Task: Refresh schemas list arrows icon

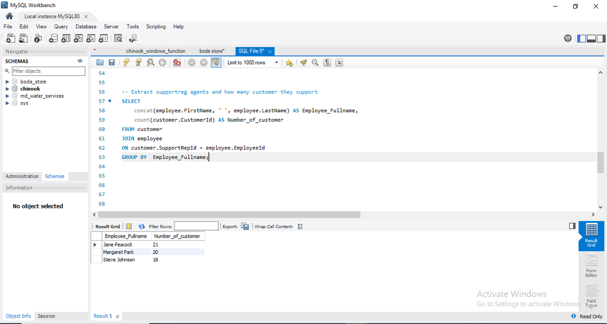Action: point(79,61)
